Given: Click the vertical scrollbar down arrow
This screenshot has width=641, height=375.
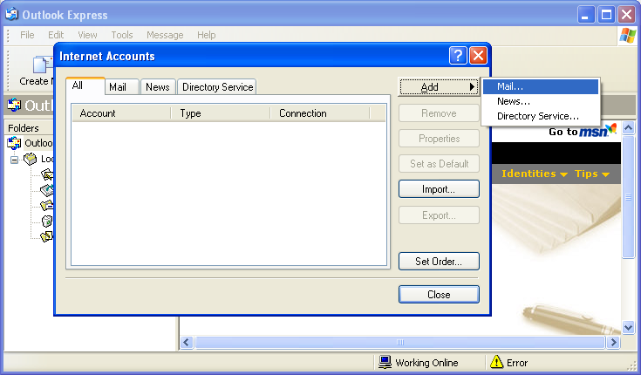Looking at the screenshot, I should tap(628, 327).
